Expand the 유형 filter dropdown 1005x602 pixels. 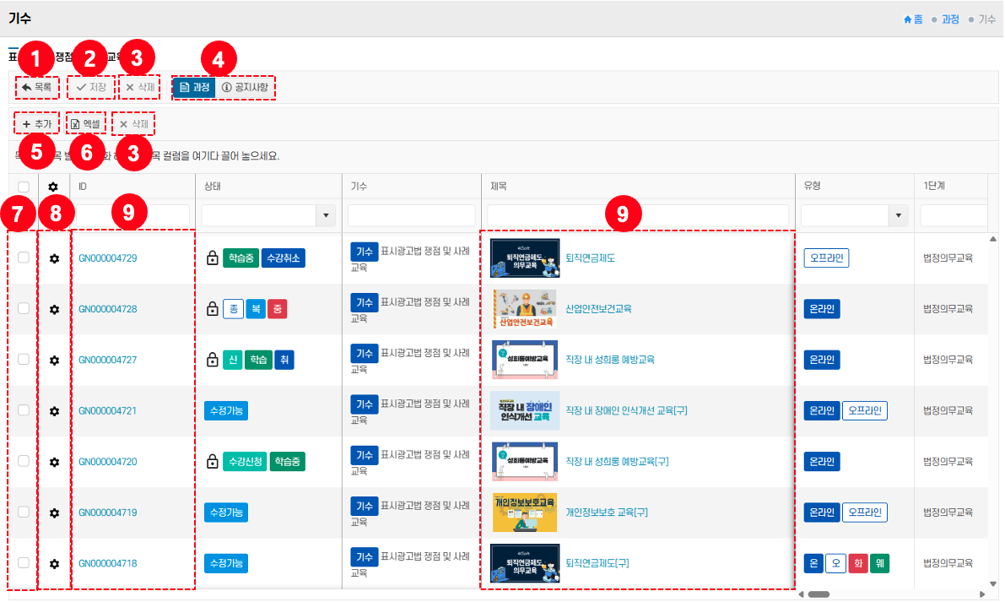(x=894, y=216)
